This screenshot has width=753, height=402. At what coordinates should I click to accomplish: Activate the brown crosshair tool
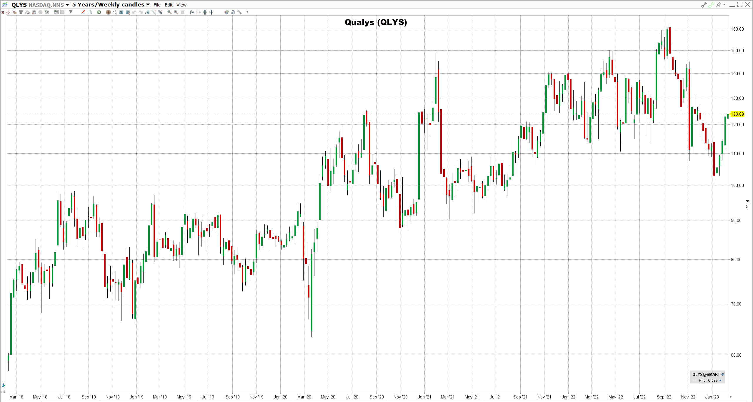pyautogui.click(x=108, y=12)
